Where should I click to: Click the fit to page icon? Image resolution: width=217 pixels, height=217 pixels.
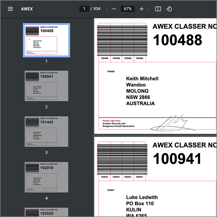click(x=158, y=9)
